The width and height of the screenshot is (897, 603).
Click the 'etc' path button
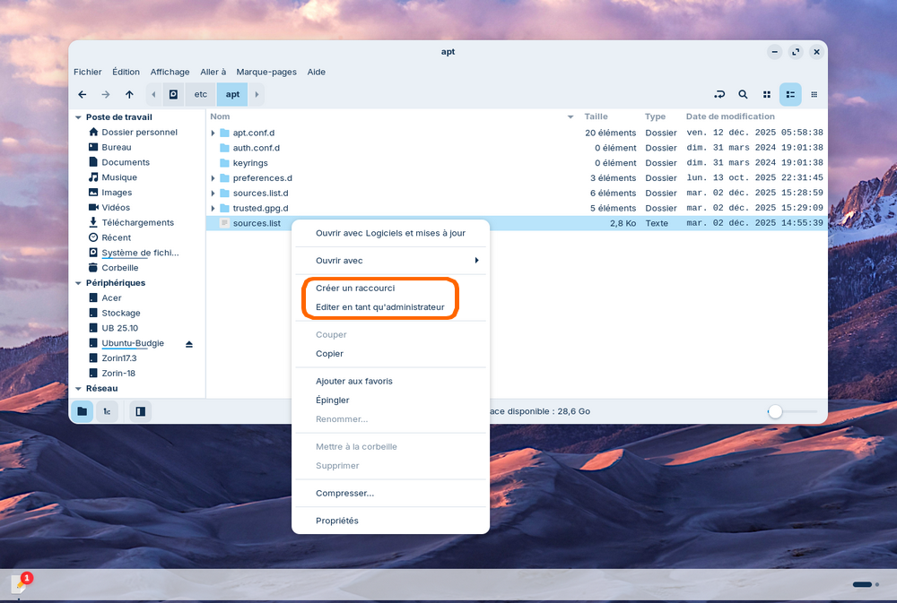pyautogui.click(x=201, y=94)
